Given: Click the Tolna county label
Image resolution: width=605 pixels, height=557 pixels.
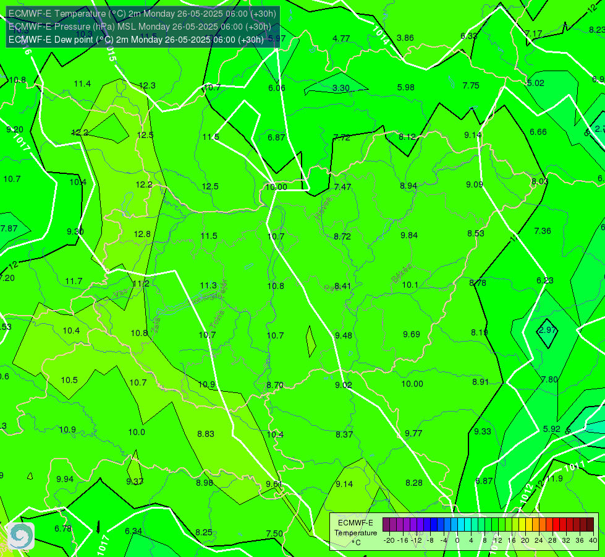Looking at the screenshot, I should [217, 319].
